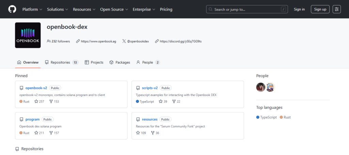Click the repo icon beside scripts-v2
Image resolution: width=349 pixels, height=155 pixels.
pyautogui.click(x=138, y=88)
